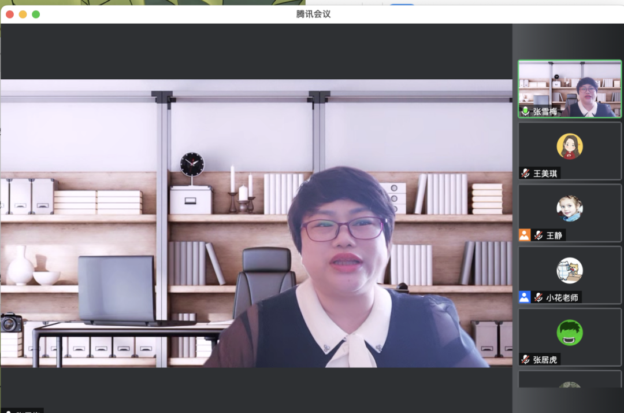Click the 小花老师 name label
The width and height of the screenshot is (624, 413).
click(562, 297)
